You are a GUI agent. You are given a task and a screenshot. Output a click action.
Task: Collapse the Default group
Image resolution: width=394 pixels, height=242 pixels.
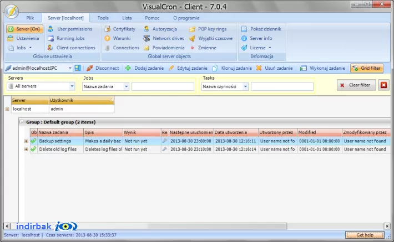(22, 122)
